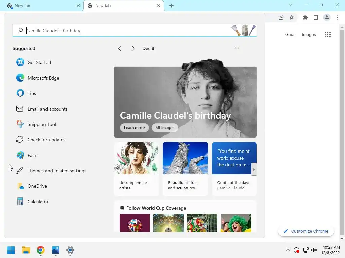Click the Learn more button

pyautogui.click(x=134, y=127)
